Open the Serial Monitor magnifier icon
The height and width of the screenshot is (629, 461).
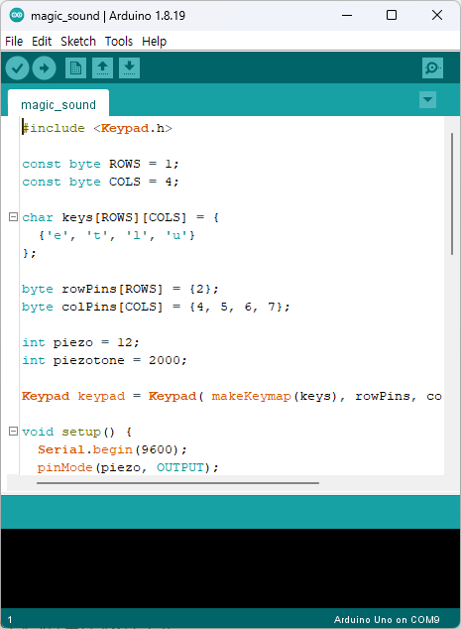click(432, 67)
